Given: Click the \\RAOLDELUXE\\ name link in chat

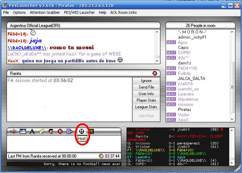Looking at the screenshot, I should click(x=27, y=48).
